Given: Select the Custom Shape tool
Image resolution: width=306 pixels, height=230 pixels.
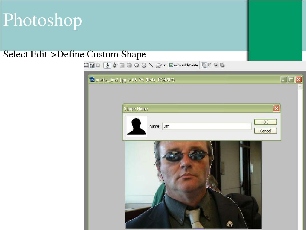Looking at the screenshot, I should (x=158, y=65).
